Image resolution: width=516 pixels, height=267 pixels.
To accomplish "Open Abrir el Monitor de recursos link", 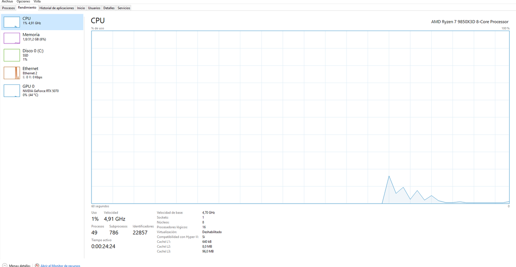I will (x=60, y=266).
